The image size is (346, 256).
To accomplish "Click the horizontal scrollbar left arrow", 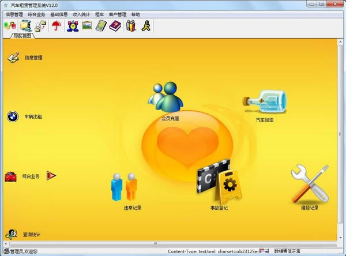I will (x=6, y=244).
